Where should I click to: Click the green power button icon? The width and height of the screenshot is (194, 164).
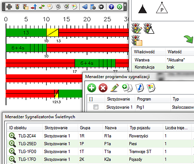119,6
